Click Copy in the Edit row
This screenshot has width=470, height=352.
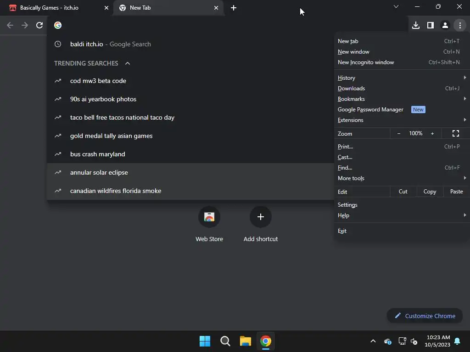(x=430, y=192)
